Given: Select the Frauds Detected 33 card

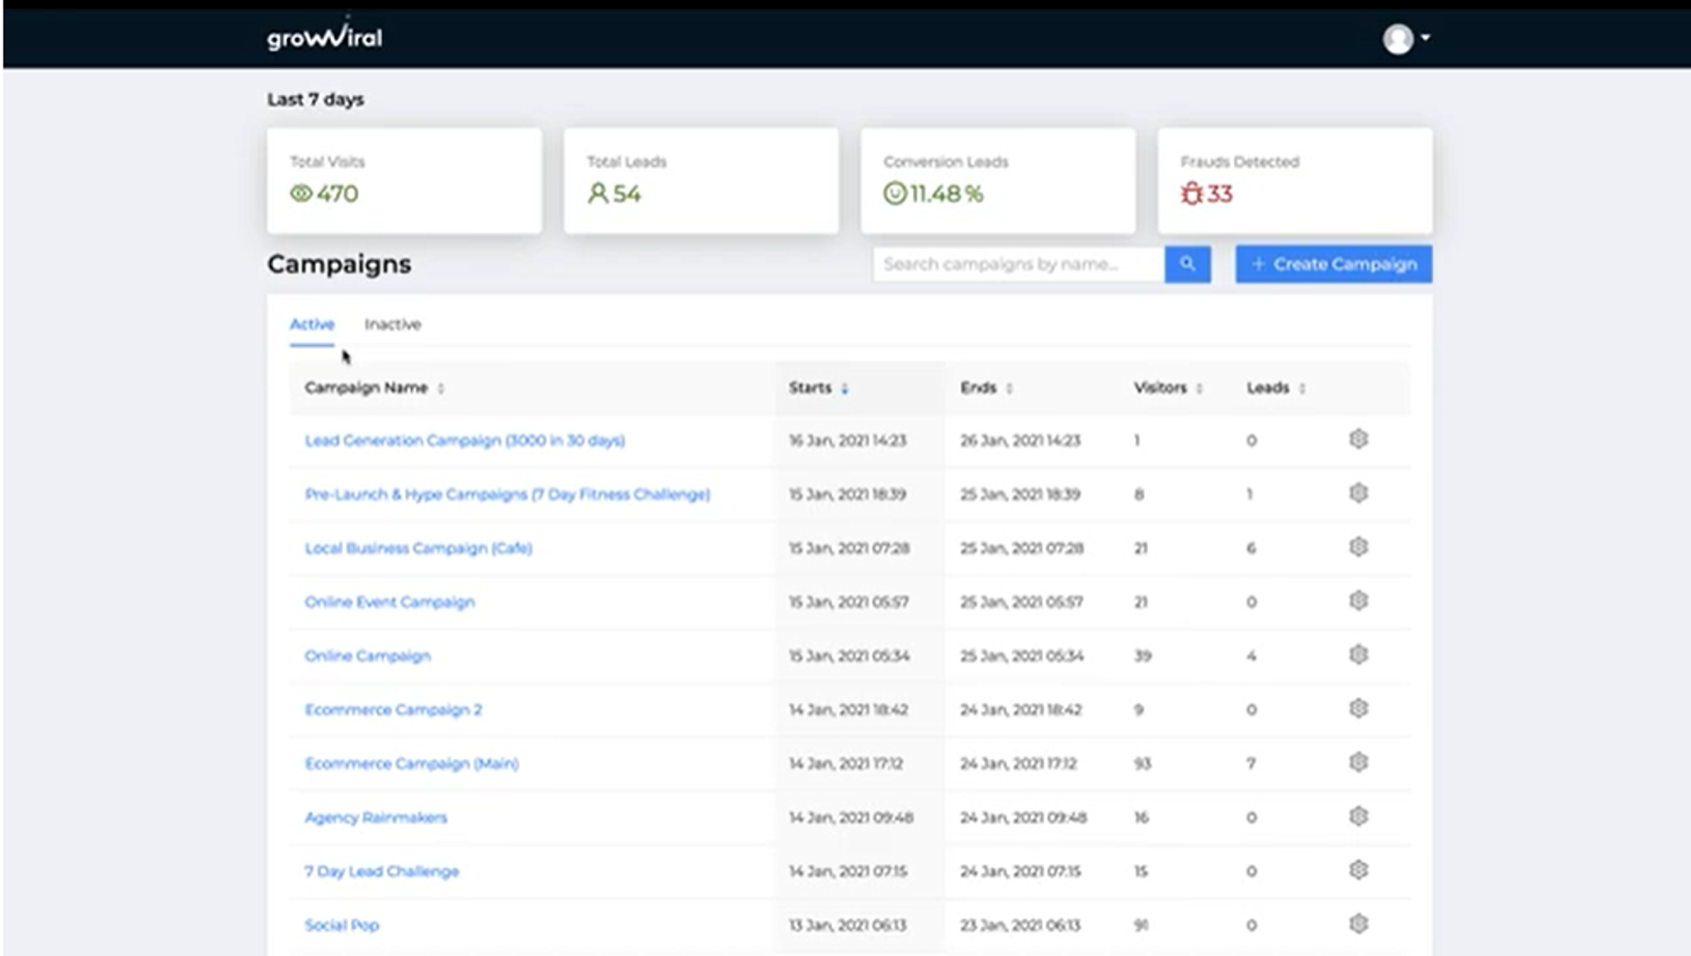Looking at the screenshot, I should 1295,181.
